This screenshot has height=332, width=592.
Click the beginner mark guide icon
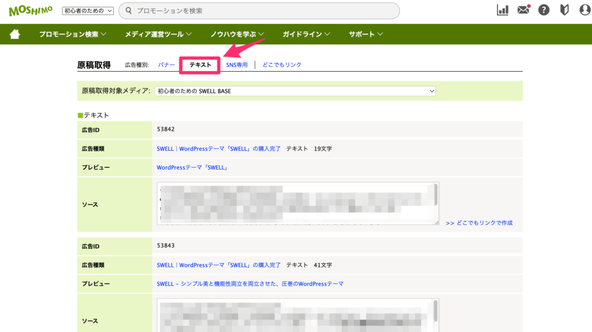[x=564, y=10]
